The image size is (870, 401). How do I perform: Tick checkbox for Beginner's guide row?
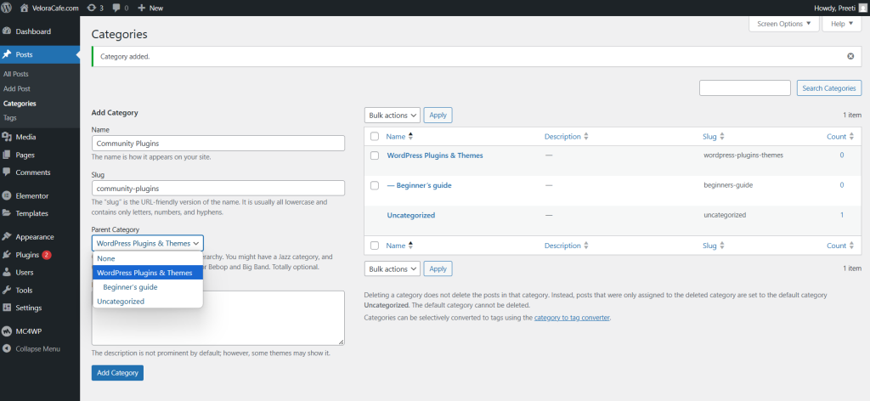[x=375, y=185]
